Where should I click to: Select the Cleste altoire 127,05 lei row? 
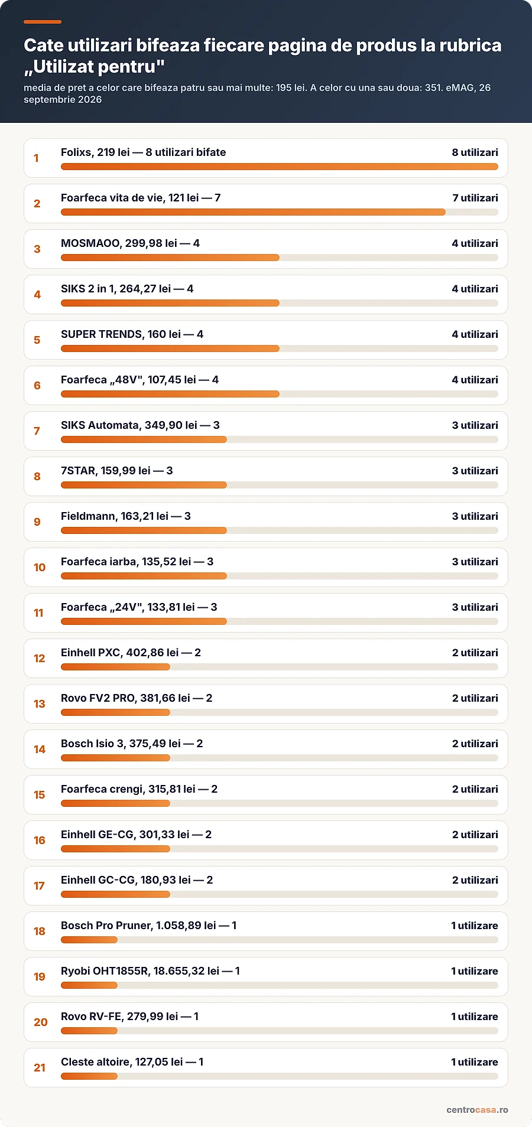click(266, 1067)
